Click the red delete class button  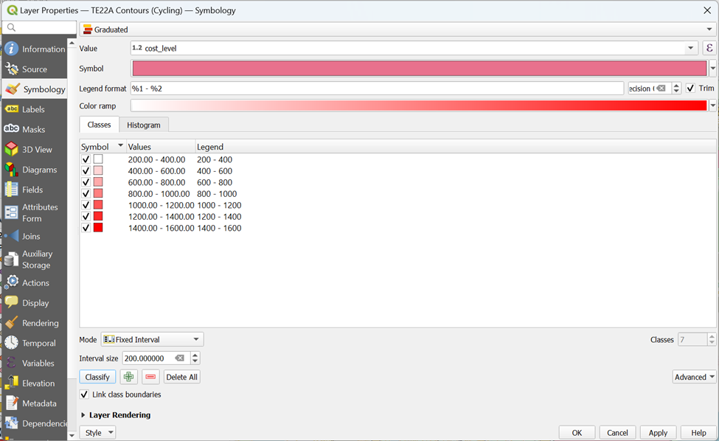click(x=150, y=377)
